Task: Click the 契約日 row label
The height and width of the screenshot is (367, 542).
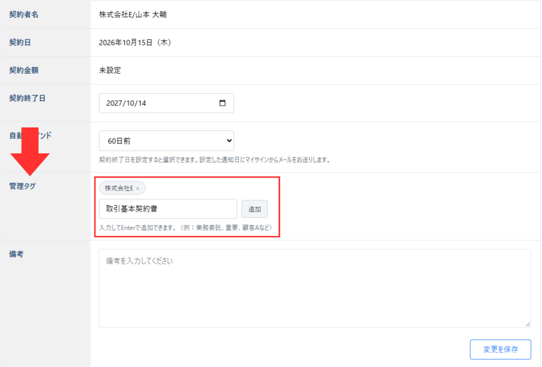Action: coord(20,43)
